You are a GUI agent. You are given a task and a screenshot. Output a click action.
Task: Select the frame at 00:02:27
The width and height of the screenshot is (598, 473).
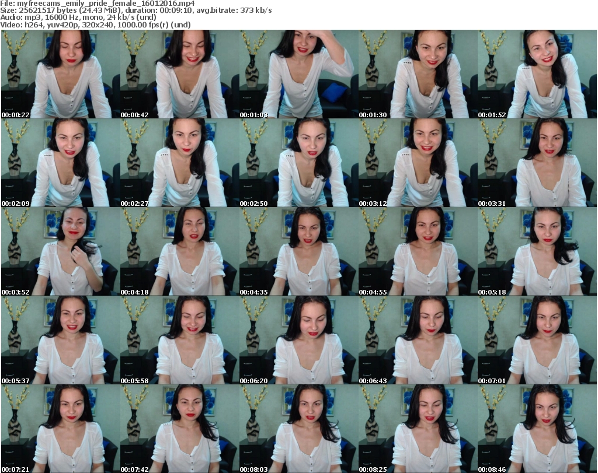coord(179,163)
